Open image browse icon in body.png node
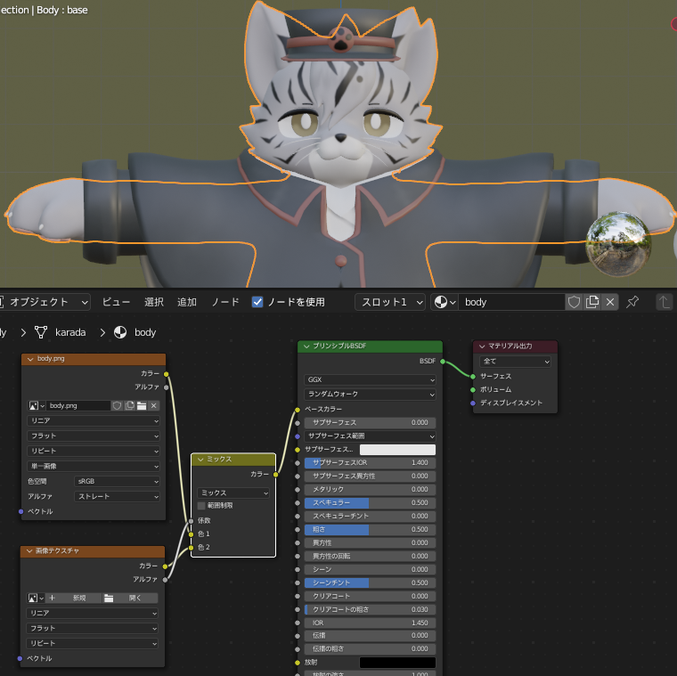The image size is (677, 676). pyautogui.click(x=37, y=406)
